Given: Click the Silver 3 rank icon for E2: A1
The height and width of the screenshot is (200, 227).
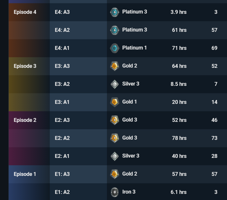Looking at the screenshot, I should click(x=115, y=156).
